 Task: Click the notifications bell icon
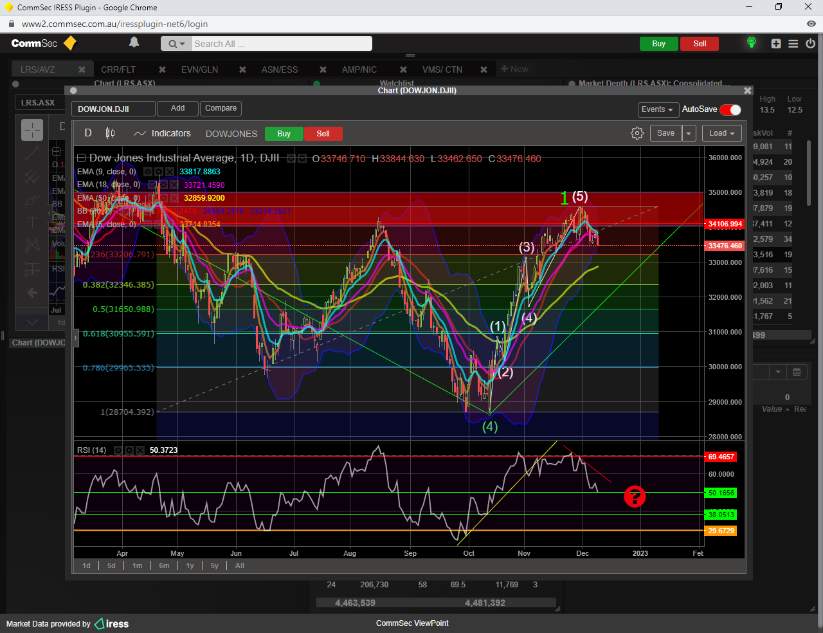(134, 42)
